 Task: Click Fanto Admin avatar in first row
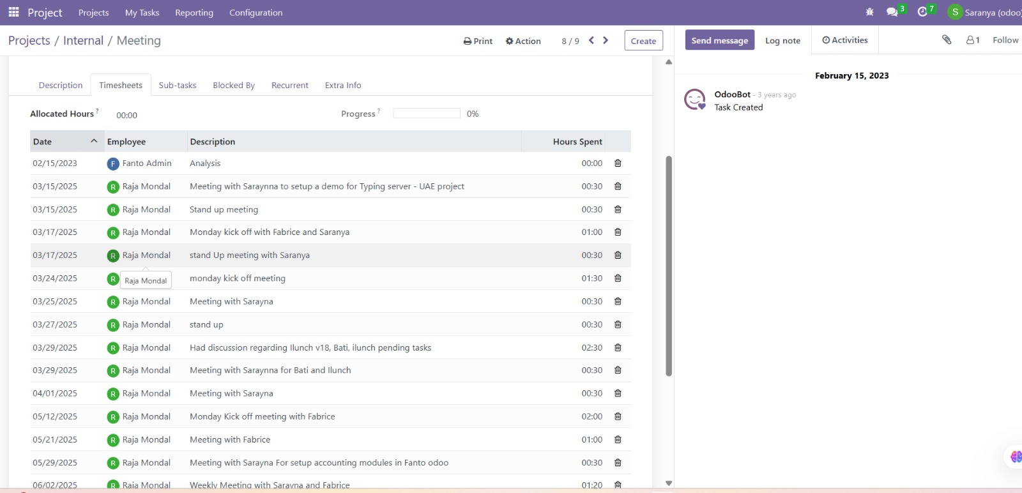[x=113, y=164]
